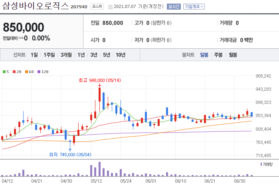The height and width of the screenshot is (187, 279).
Task: Click the 05/12 date axis label
Action: 96,181
